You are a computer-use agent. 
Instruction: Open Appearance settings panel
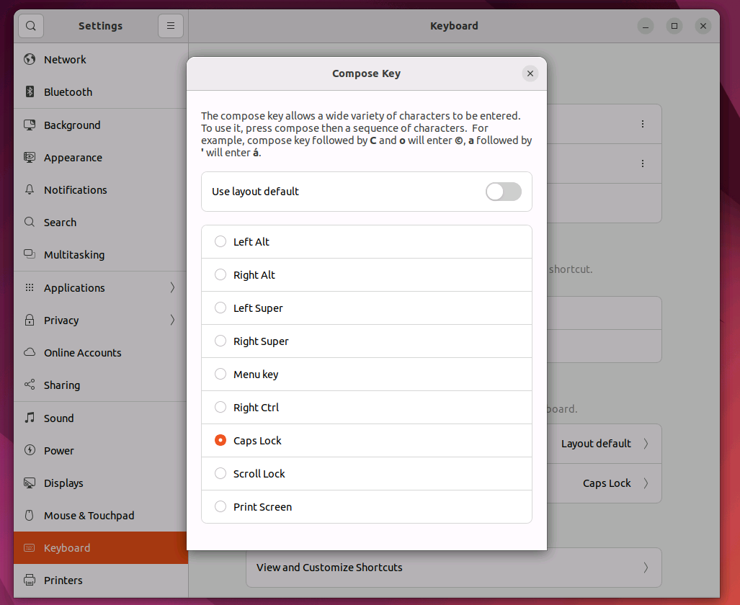point(101,157)
